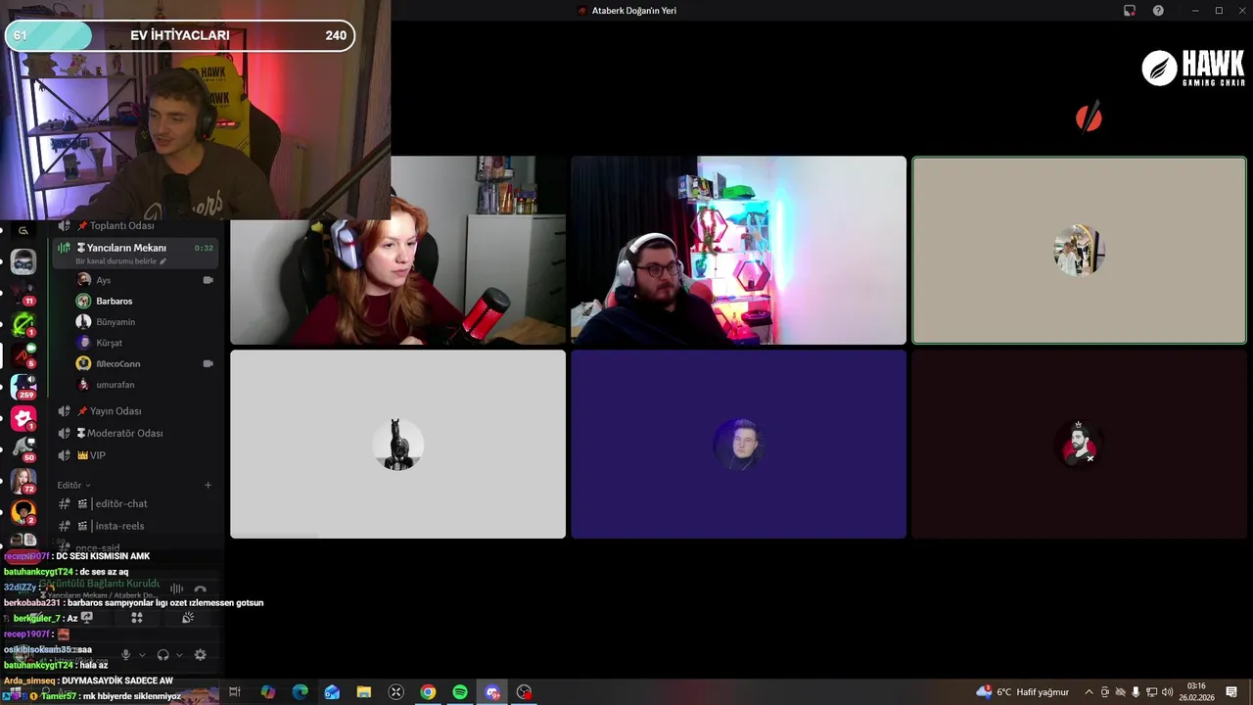Open File Explorer from the taskbar
This screenshot has height=705, width=1253.
(363, 692)
